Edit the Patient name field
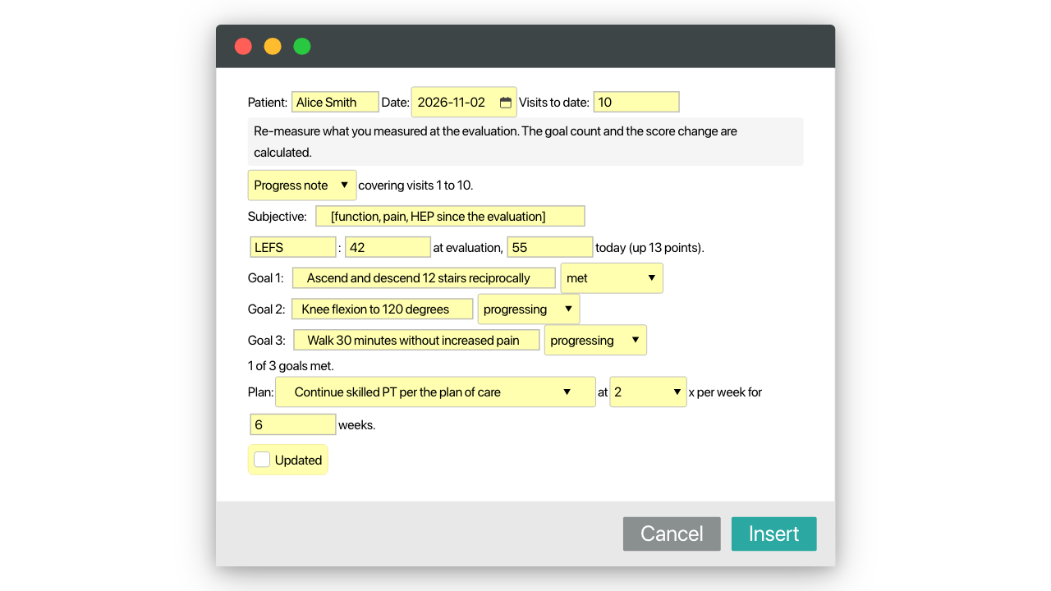 point(335,103)
